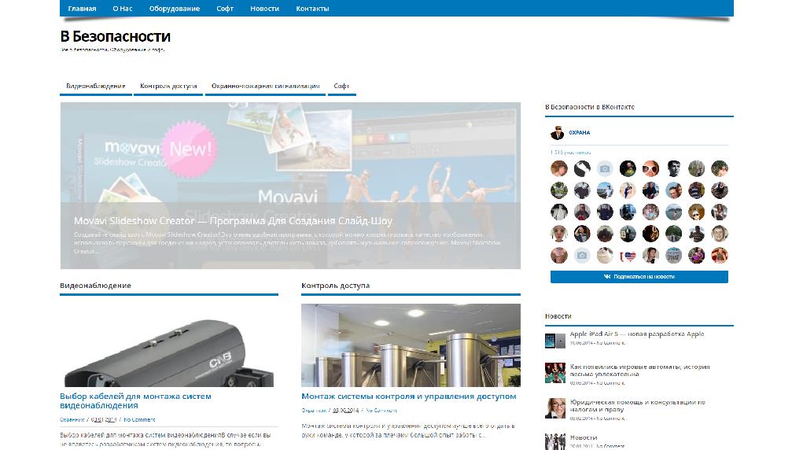Click the ОХРАНА group name link
792x450 pixels.
click(580, 133)
